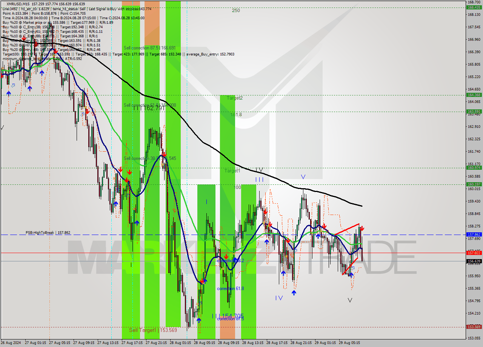Click the red 157.022 price tag
The height and width of the screenshot is (347, 483).
pyautogui.click(x=474, y=253)
